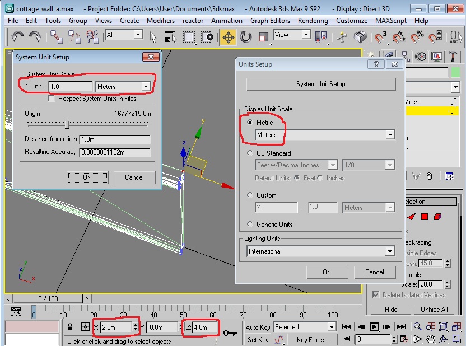Enable Respect System Units in Files
Image resolution: width=466 pixels, height=346 pixels.
click(52, 99)
